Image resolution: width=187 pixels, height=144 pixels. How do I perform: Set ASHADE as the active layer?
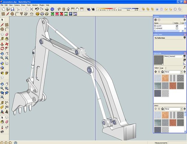point(155,28)
